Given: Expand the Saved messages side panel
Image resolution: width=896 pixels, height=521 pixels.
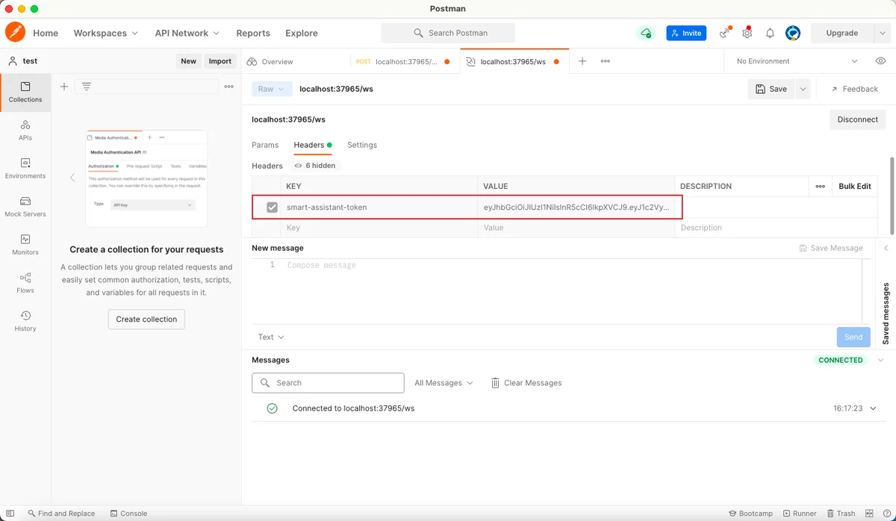Looking at the screenshot, I should 886,248.
